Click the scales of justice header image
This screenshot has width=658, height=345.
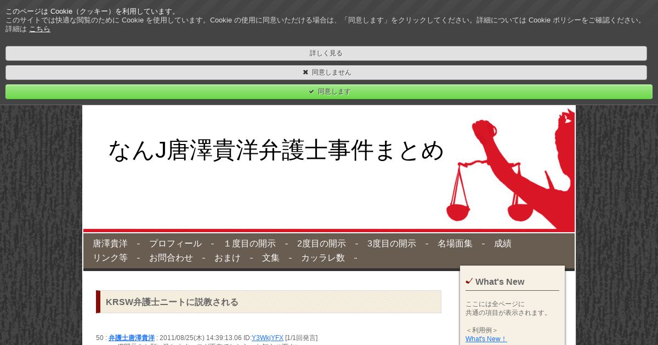(510, 169)
